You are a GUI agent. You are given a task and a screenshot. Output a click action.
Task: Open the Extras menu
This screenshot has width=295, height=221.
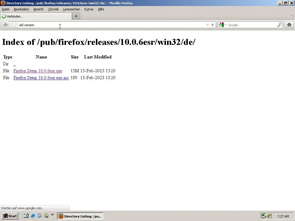coord(89,9)
